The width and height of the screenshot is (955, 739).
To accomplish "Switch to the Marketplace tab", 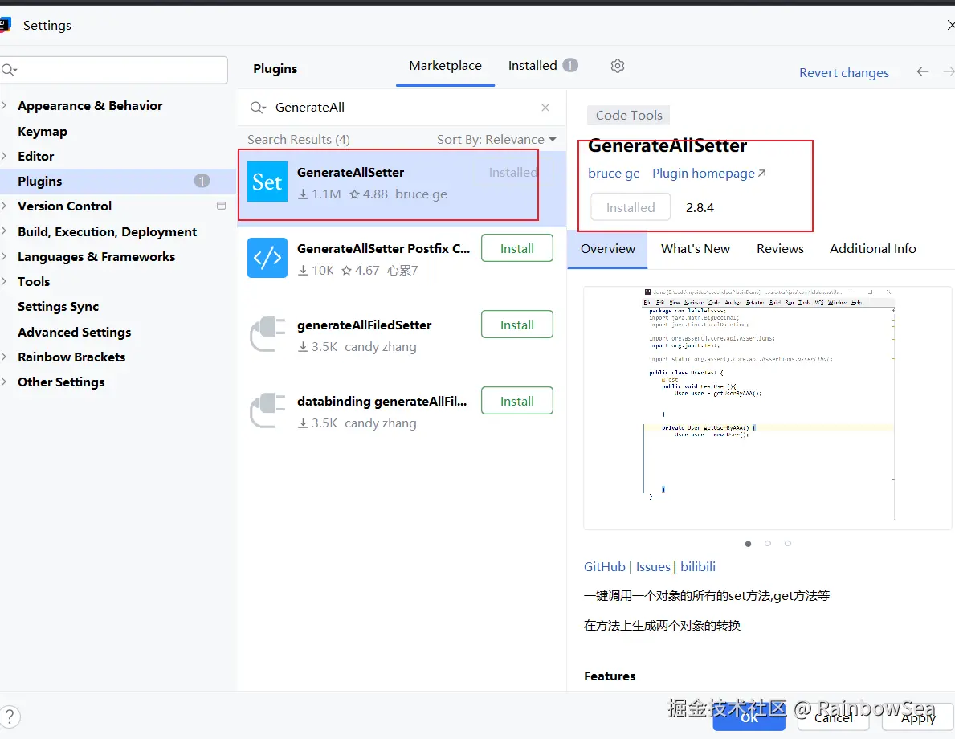I will tap(445, 66).
